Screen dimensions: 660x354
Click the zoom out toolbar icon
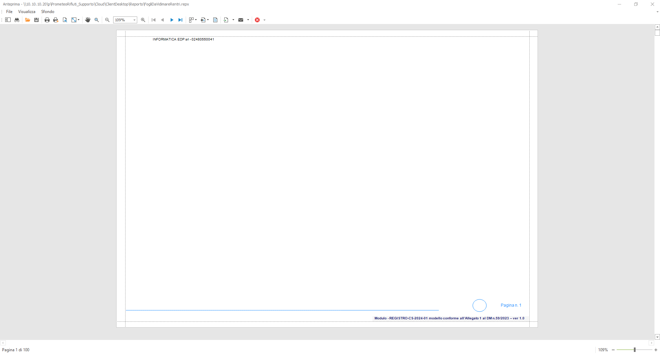coord(107,20)
